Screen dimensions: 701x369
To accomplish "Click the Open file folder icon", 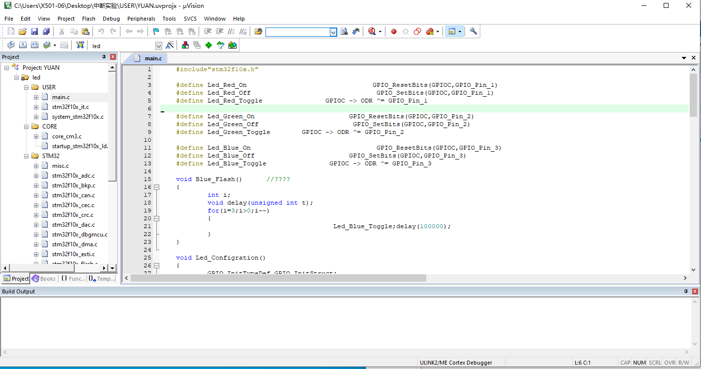I will click(23, 31).
